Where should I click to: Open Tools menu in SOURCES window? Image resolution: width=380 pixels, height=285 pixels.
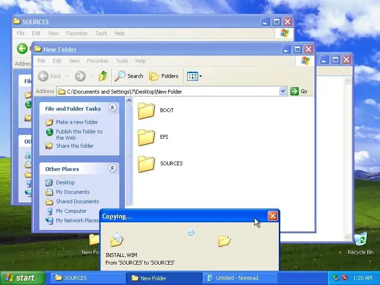coord(101,33)
